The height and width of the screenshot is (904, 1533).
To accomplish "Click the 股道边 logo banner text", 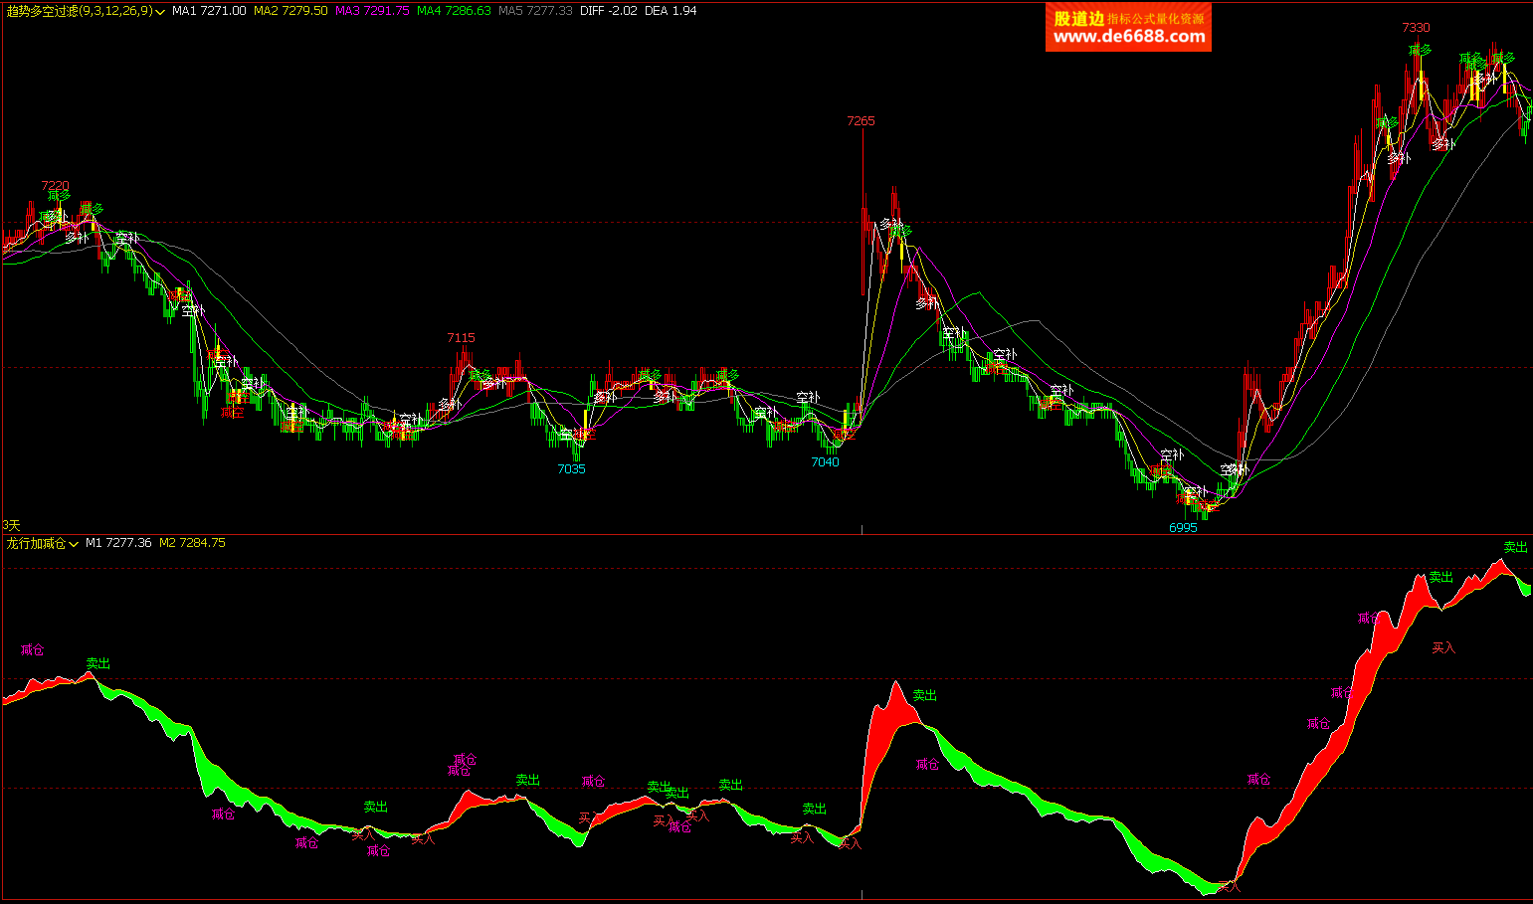I will [1078, 18].
